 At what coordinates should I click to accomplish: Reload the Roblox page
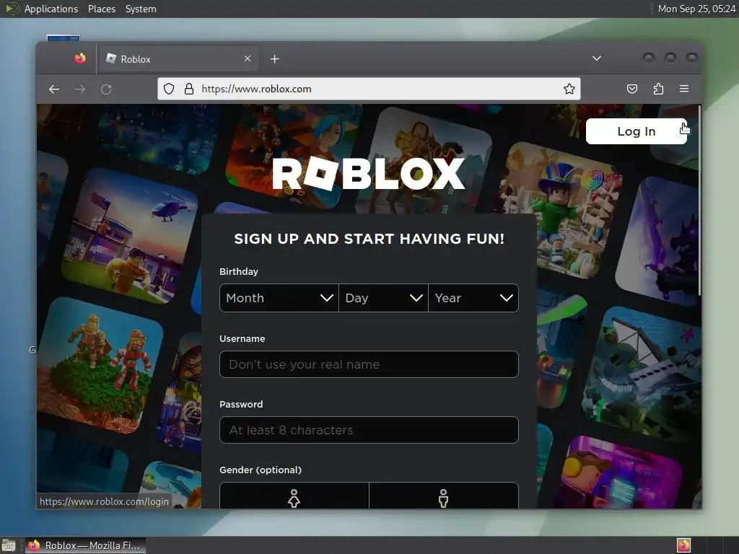click(106, 89)
